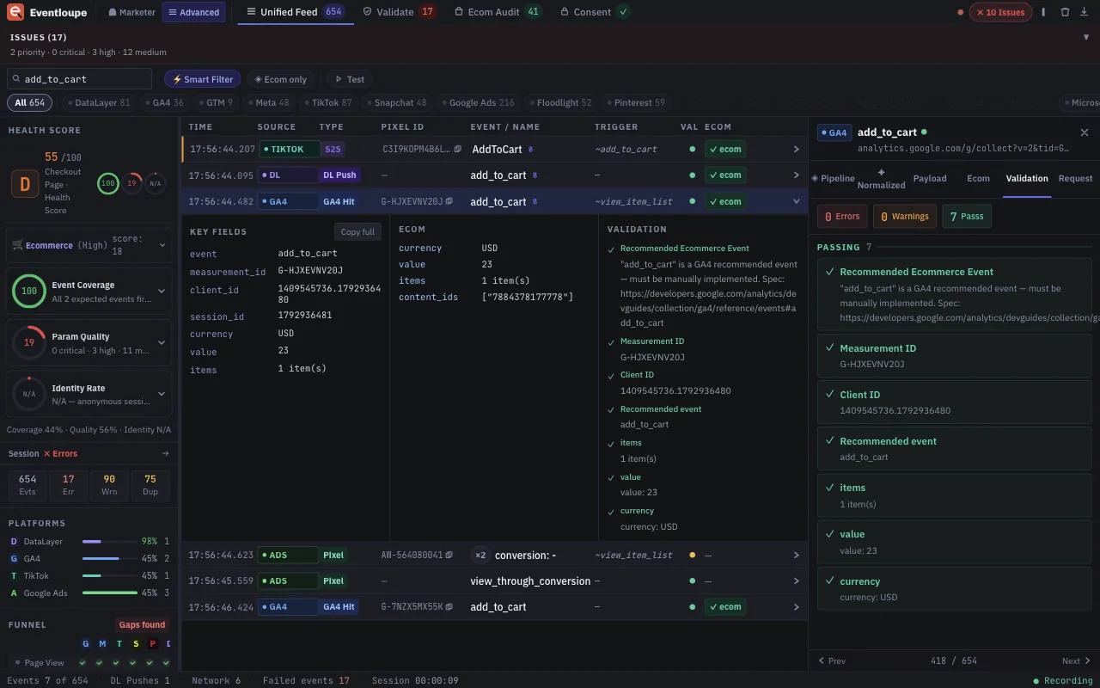The width and height of the screenshot is (1100, 688).
Task: Click the Session arrow icon
Action: click(x=166, y=453)
